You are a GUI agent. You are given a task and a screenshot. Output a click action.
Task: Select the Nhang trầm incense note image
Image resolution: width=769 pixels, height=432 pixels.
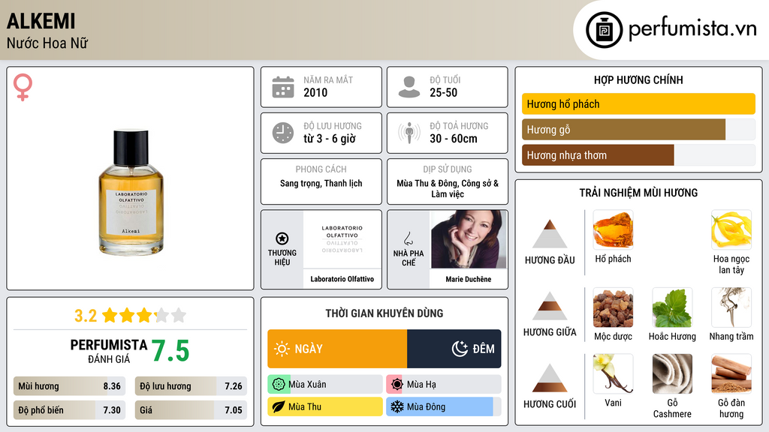tap(731, 307)
